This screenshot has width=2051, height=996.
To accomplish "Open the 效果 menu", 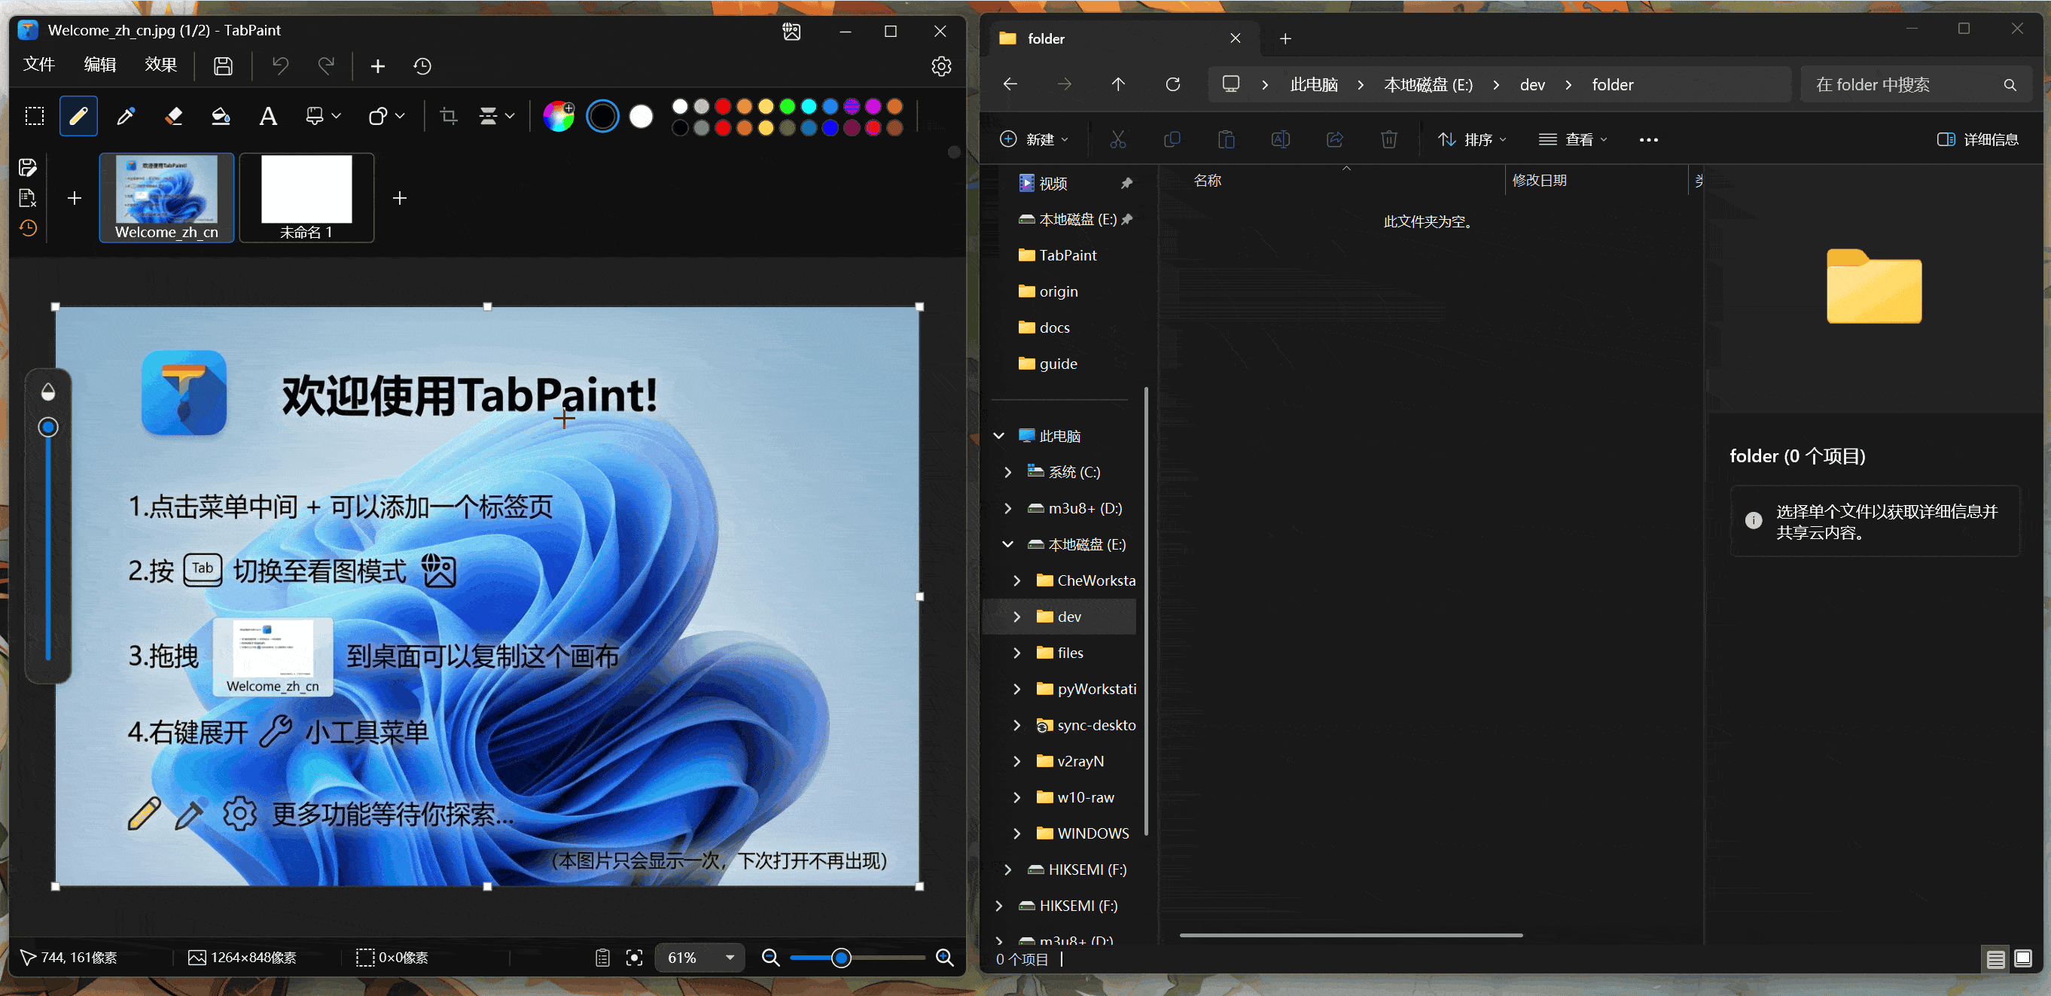I will [160, 65].
